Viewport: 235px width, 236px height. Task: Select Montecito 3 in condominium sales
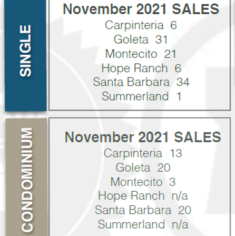143,182
